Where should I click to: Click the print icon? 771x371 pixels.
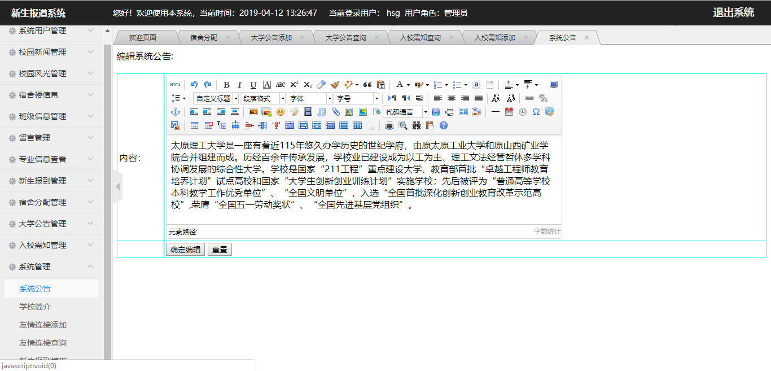point(389,125)
